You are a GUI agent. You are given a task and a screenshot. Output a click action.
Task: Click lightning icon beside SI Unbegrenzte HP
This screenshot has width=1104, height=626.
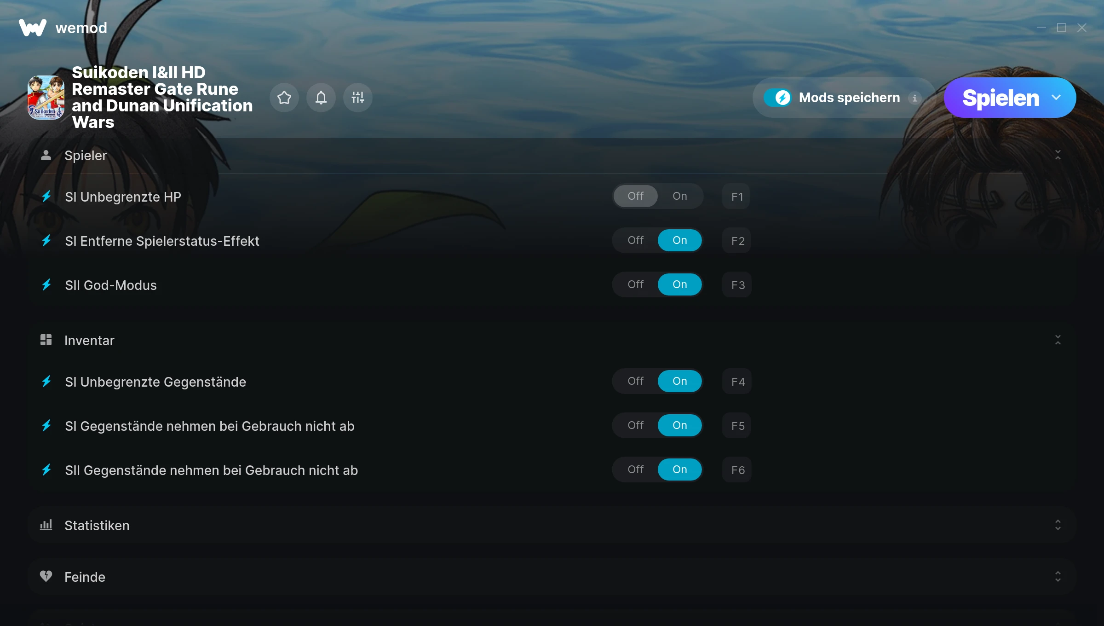pos(46,197)
